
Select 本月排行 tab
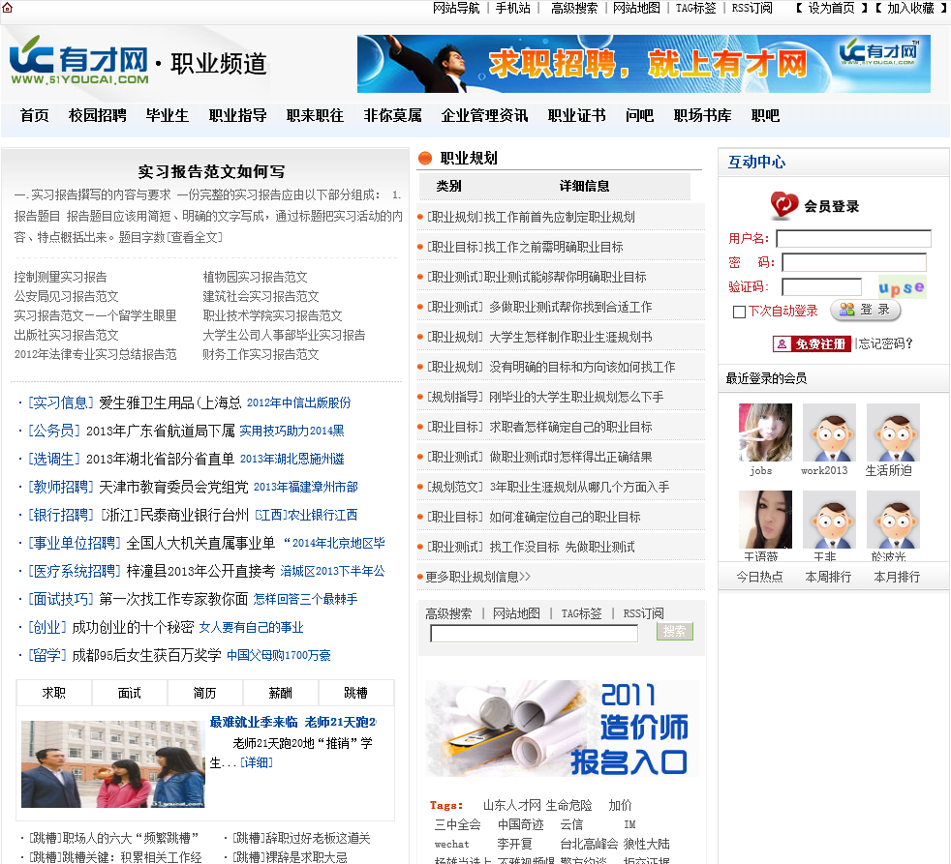(x=897, y=577)
